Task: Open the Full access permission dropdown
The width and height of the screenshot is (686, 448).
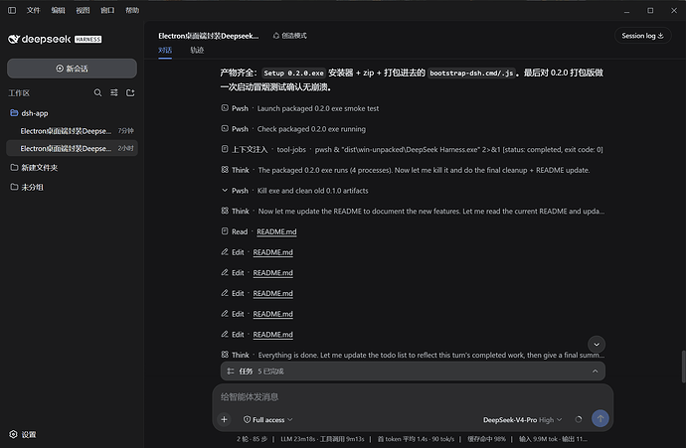Action: tap(268, 419)
